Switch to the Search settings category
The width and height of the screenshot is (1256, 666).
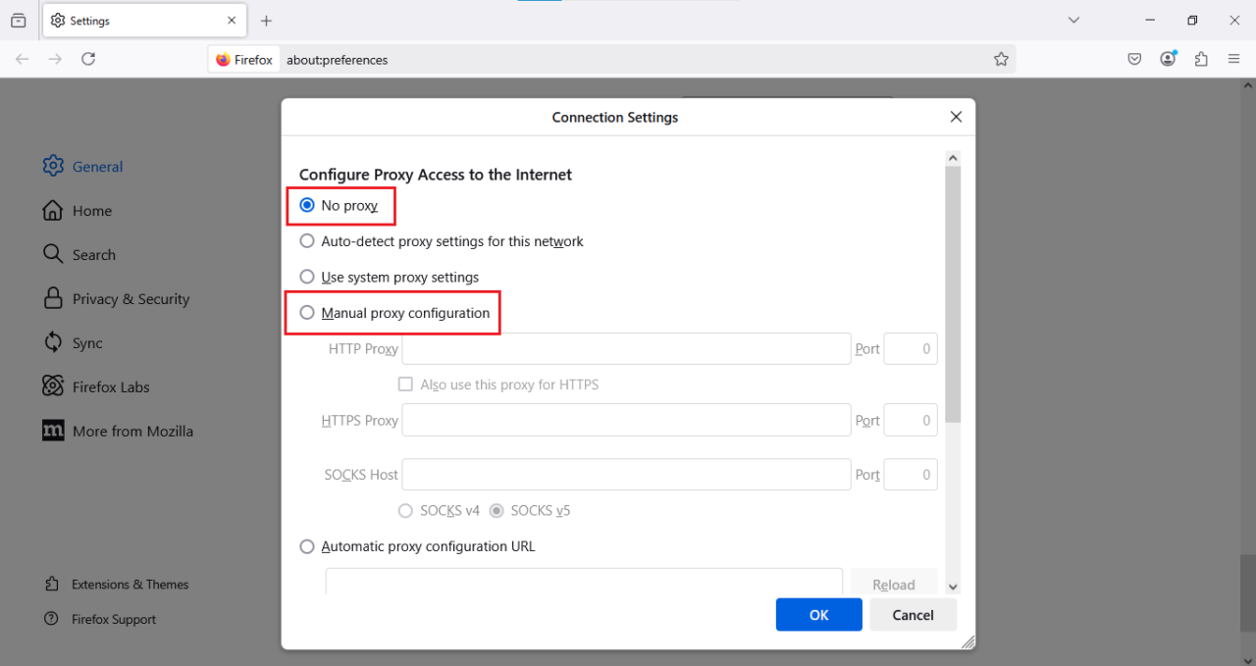coord(93,255)
